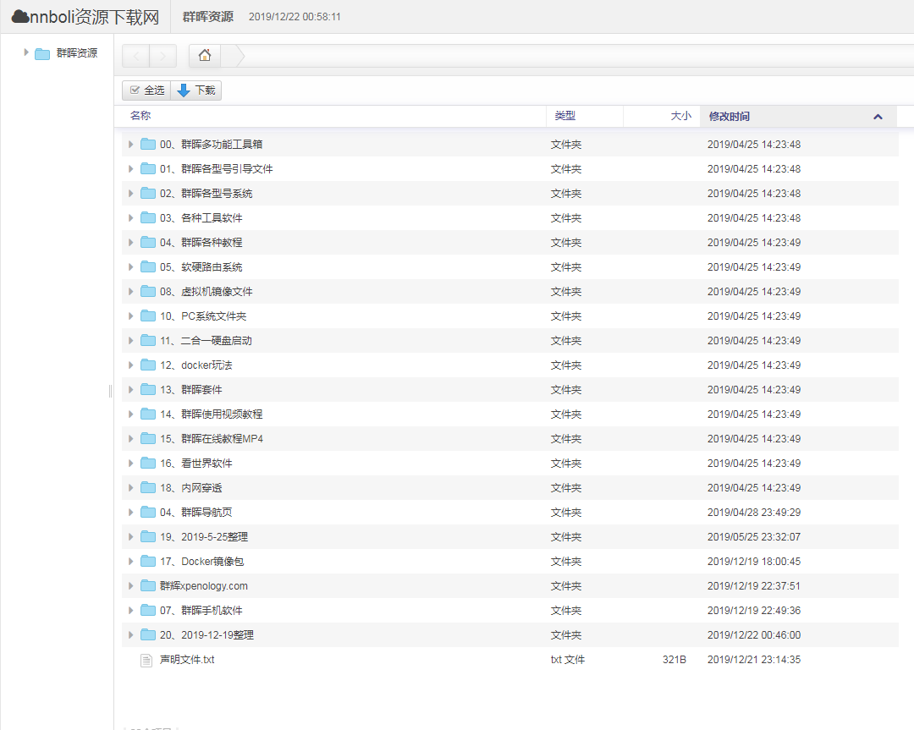Screen dimensions: 914x730
Task: Click folder icon for 14、群晖使用视频教程
Action: tap(148, 414)
